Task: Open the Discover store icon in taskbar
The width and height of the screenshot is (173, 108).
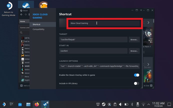Action: coord(20,104)
